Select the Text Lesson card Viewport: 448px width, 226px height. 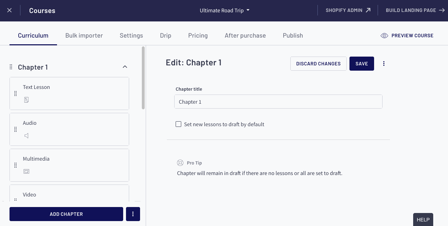(69, 93)
